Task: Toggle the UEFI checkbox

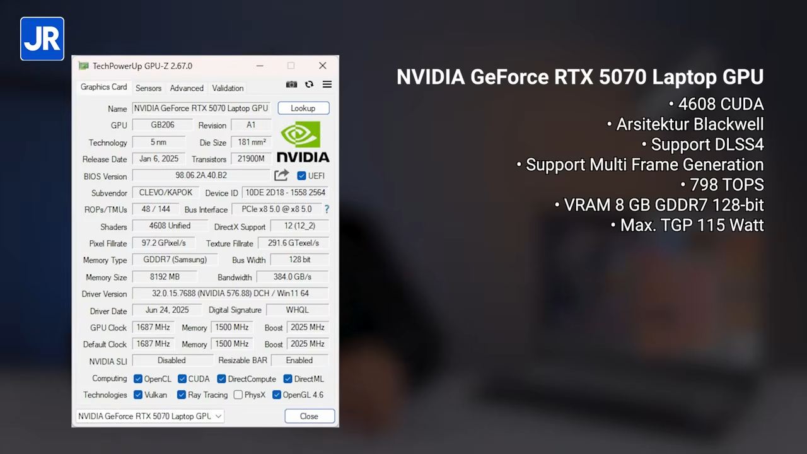Action: tap(301, 176)
